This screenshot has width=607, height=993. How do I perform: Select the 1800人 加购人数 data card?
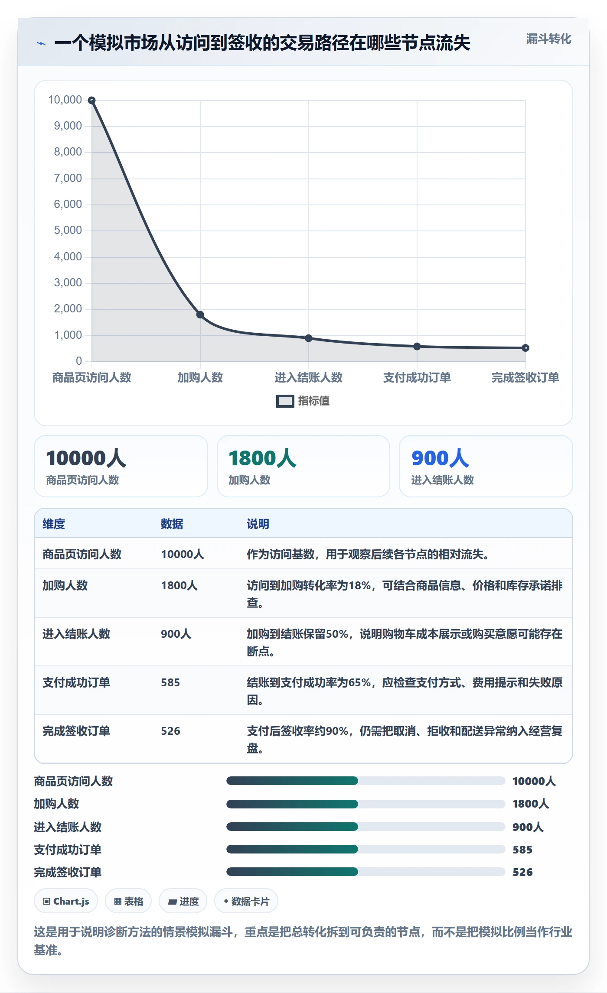point(303,466)
